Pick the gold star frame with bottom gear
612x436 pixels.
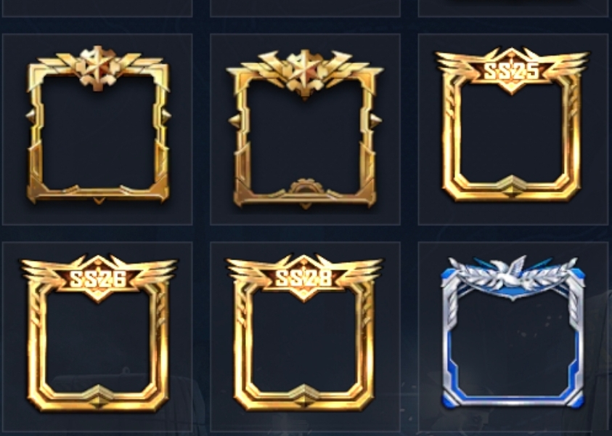(304, 129)
